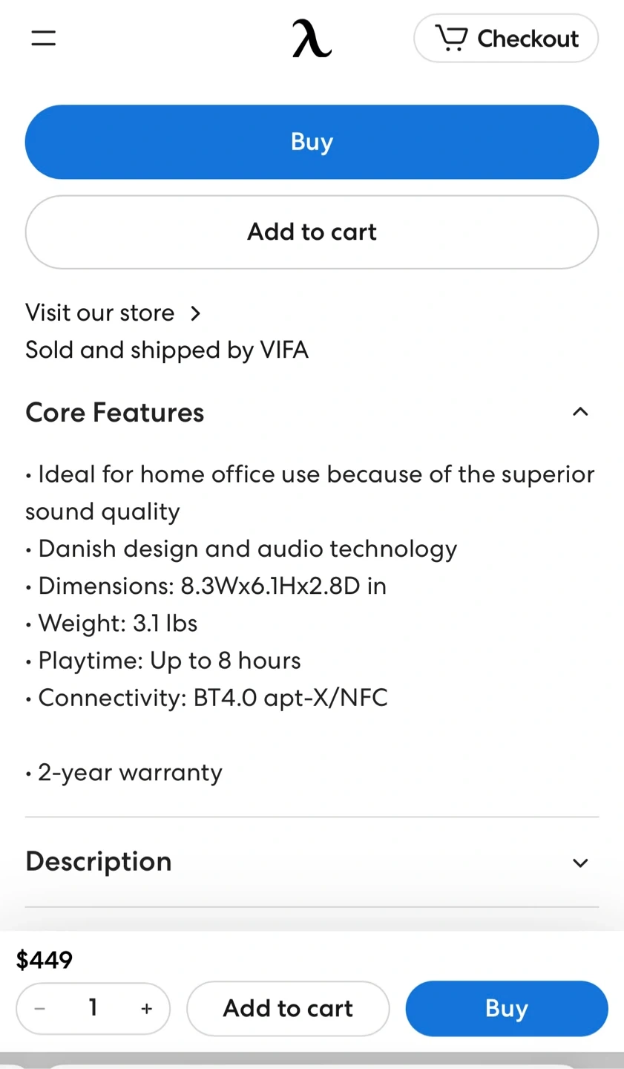Increase quantity with the plus icon
Screen dimensions: 624x1069
tap(146, 1008)
